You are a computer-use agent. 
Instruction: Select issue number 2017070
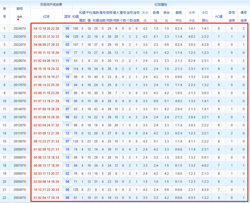20,85
